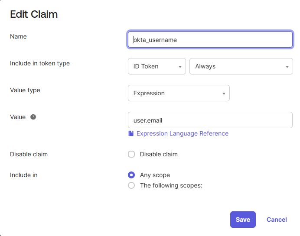Check the Disable claim checkbox
Viewport: 300px width, 236px height.
click(x=131, y=154)
